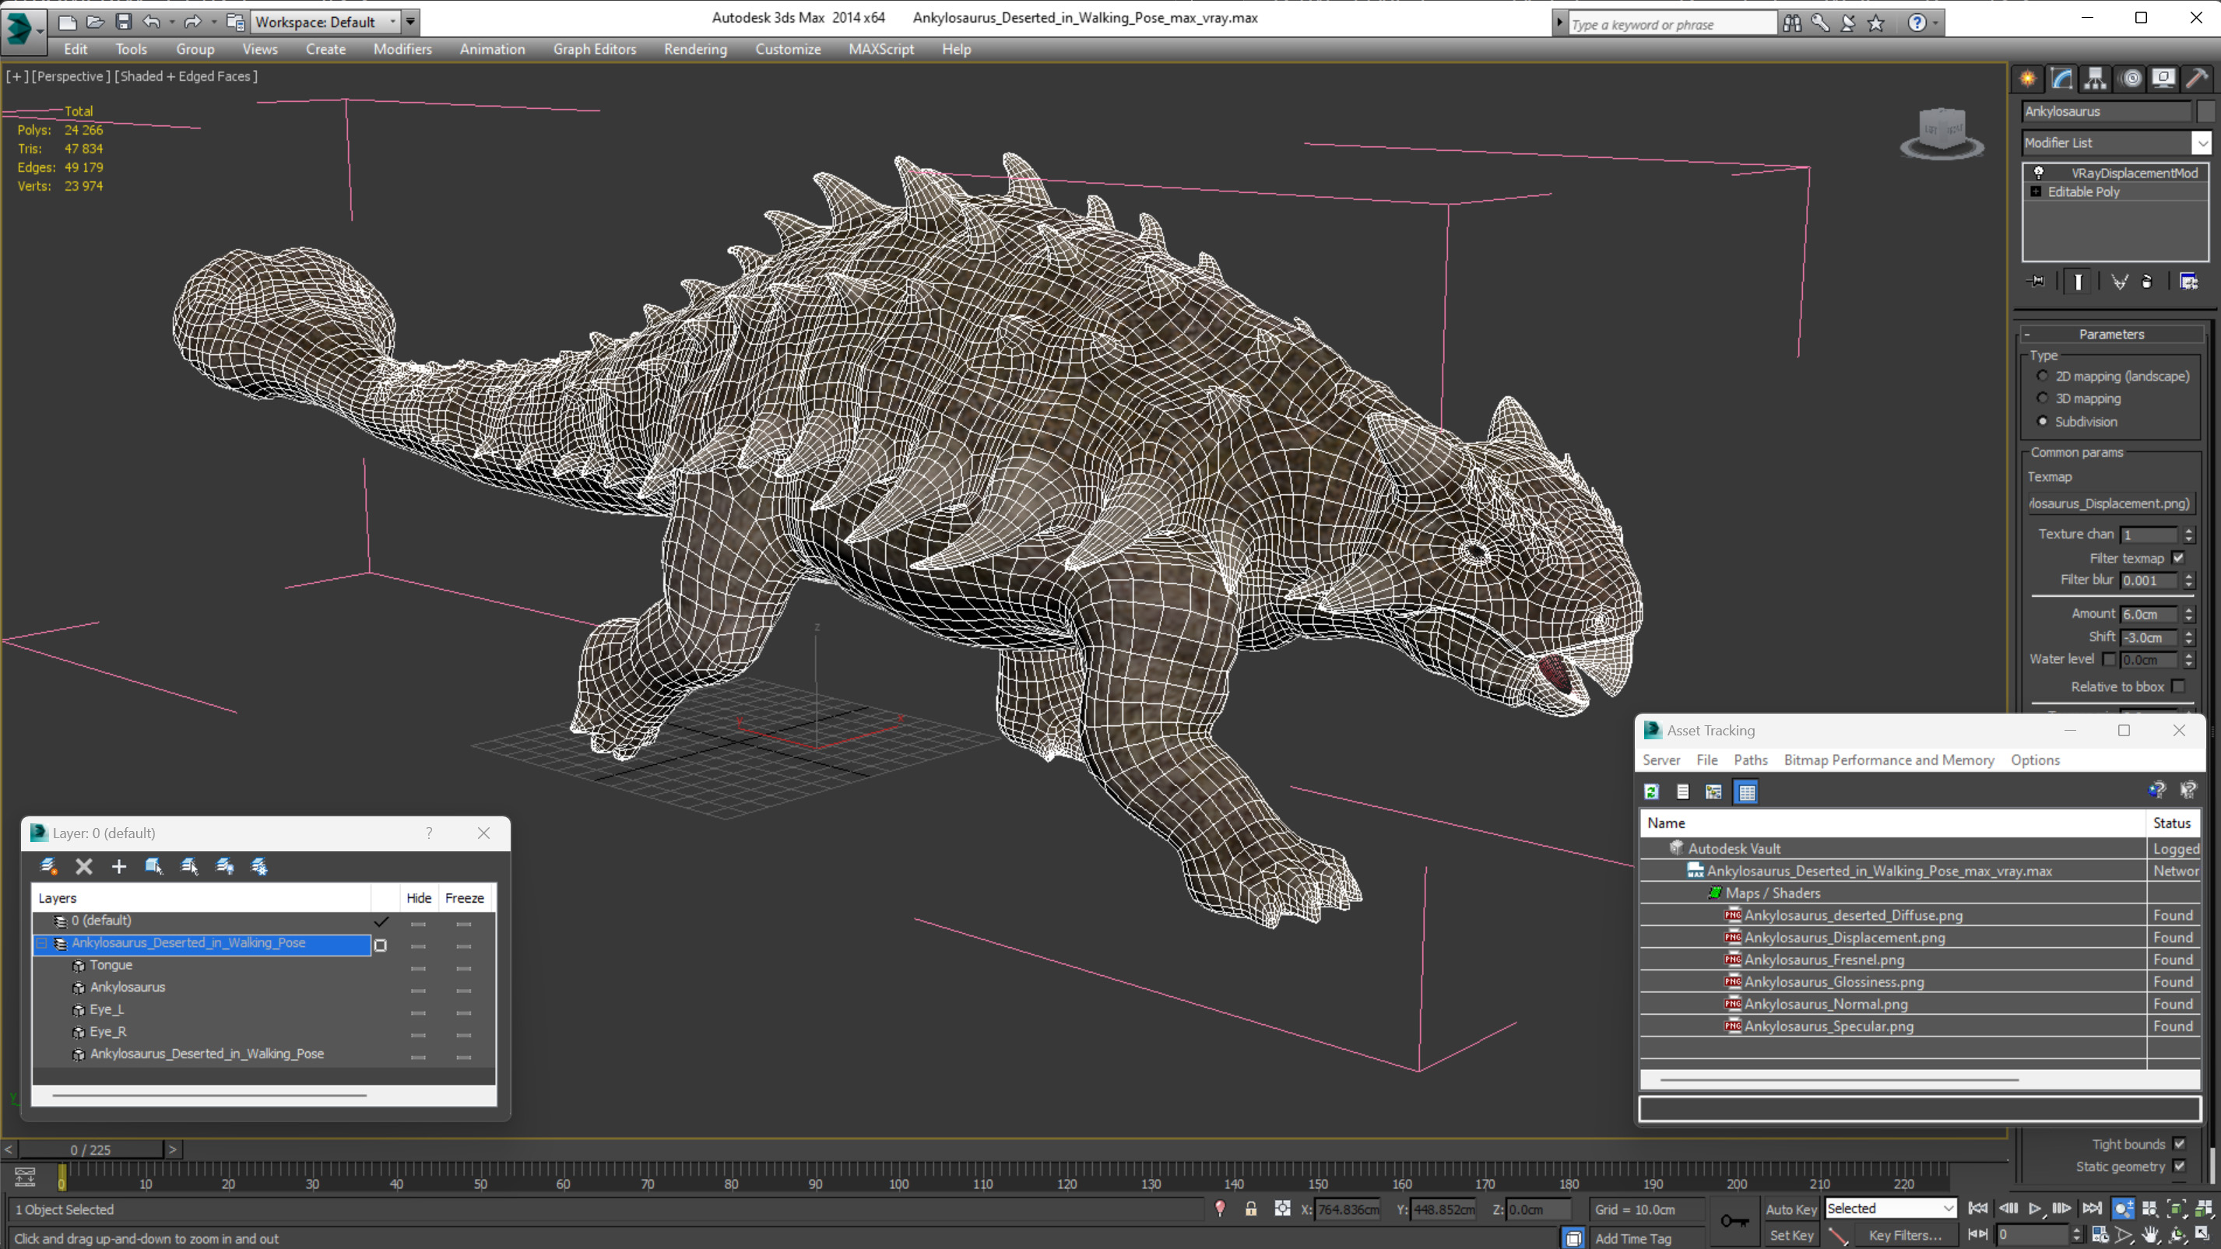This screenshot has width=2221, height=1249.
Task: Toggle Tight bounds checkbox
Action: (2179, 1144)
